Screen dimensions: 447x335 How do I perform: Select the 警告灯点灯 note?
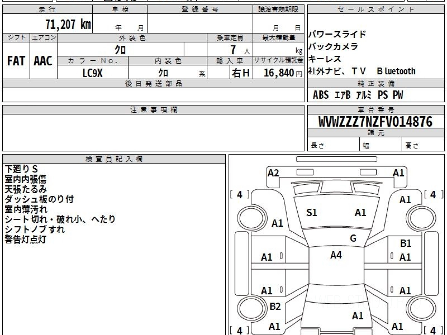pyautogui.click(x=25, y=240)
